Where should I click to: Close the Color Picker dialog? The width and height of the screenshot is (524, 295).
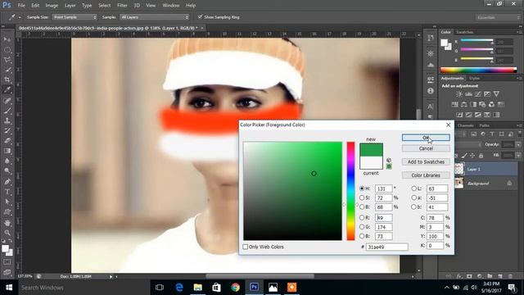pos(448,125)
